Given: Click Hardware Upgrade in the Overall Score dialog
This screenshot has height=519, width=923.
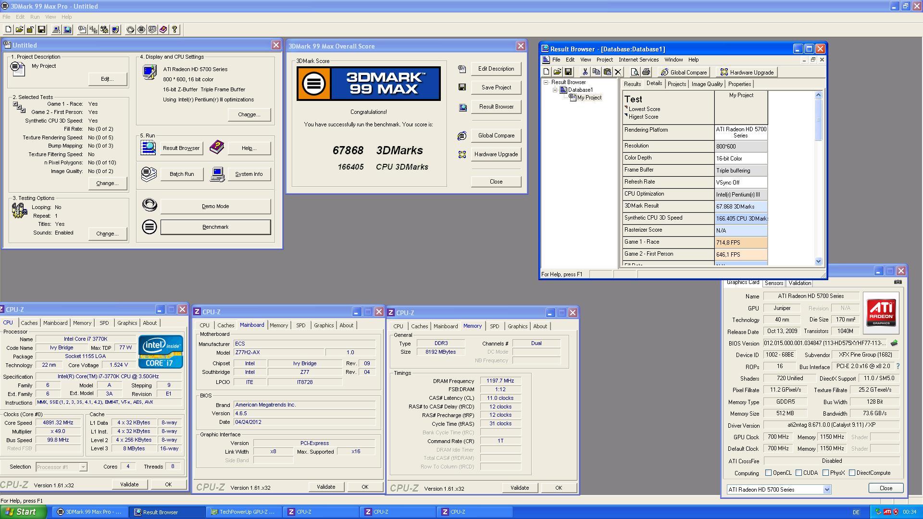Looking at the screenshot, I should coord(496,154).
